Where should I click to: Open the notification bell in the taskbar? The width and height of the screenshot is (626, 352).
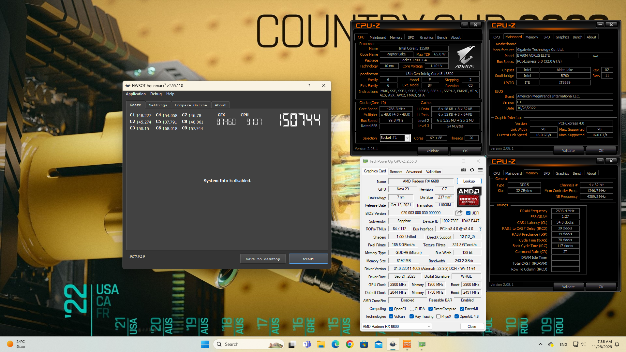point(617,344)
